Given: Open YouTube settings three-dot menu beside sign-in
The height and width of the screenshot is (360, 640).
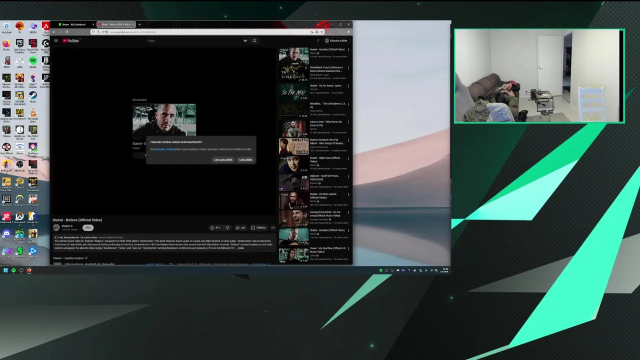Looking at the screenshot, I should [318, 40].
